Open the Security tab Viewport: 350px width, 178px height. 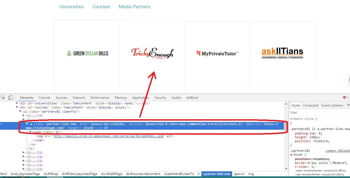(160, 98)
